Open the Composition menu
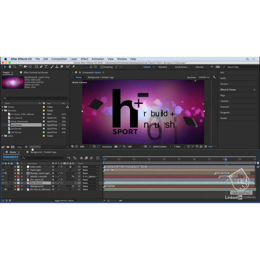 click(59, 59)
